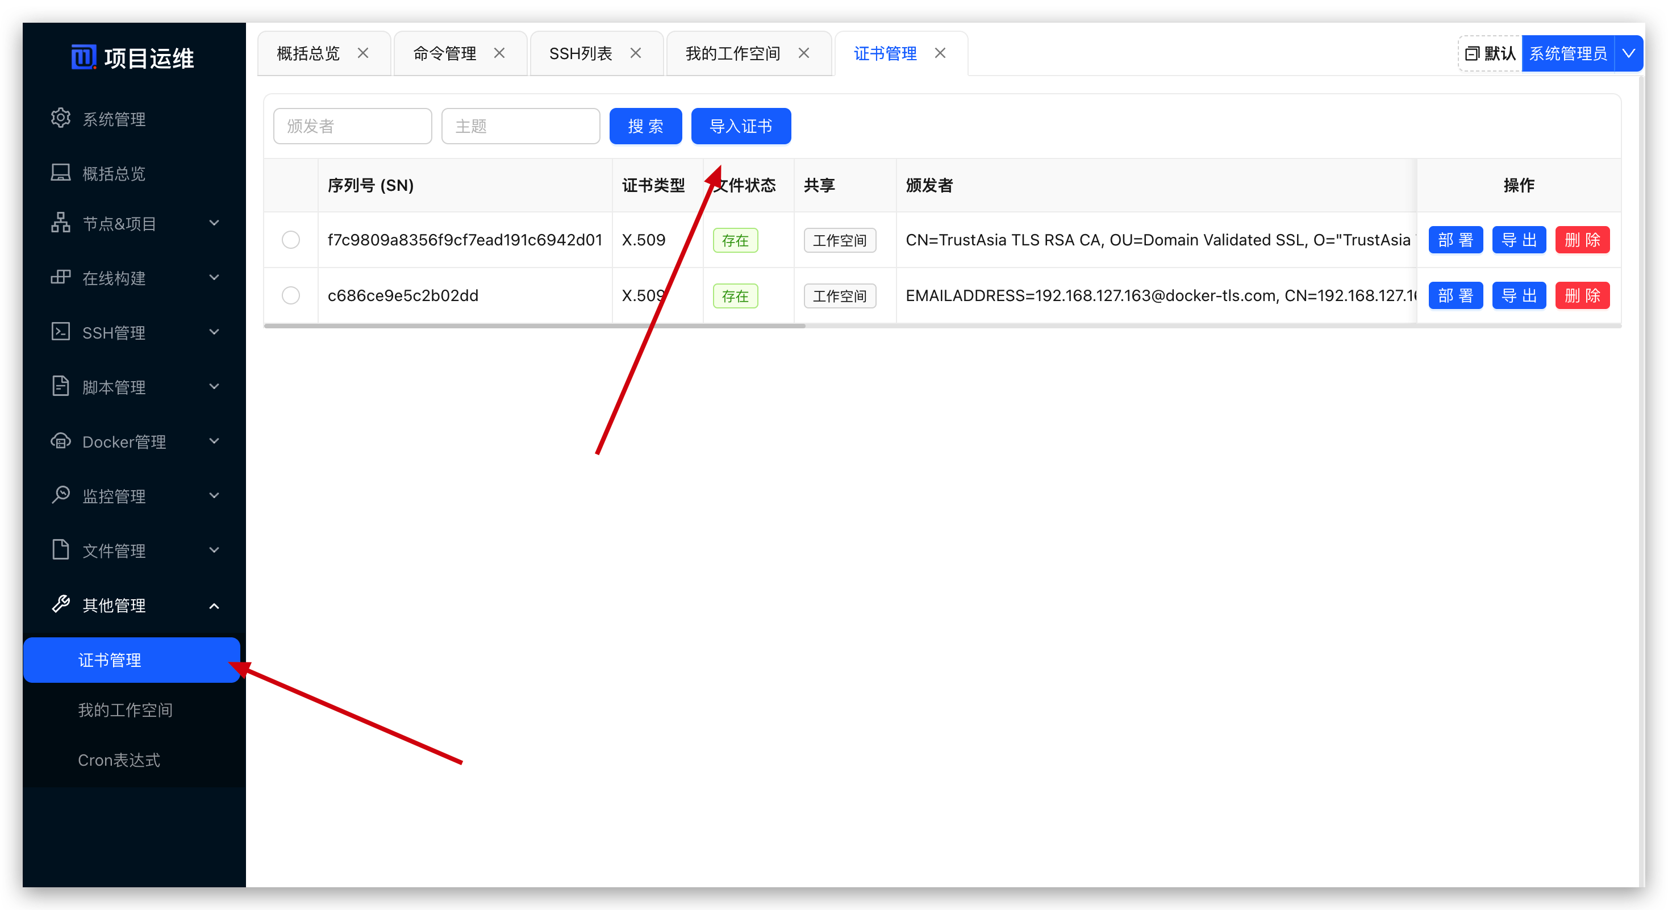Image resolution: width=1668 pixels, height=910 pixels.
Task: Click the monitoring management magnifier icon
Action: [x=60, y=495]
